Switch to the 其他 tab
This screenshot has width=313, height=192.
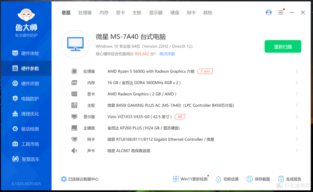point(208,13)
